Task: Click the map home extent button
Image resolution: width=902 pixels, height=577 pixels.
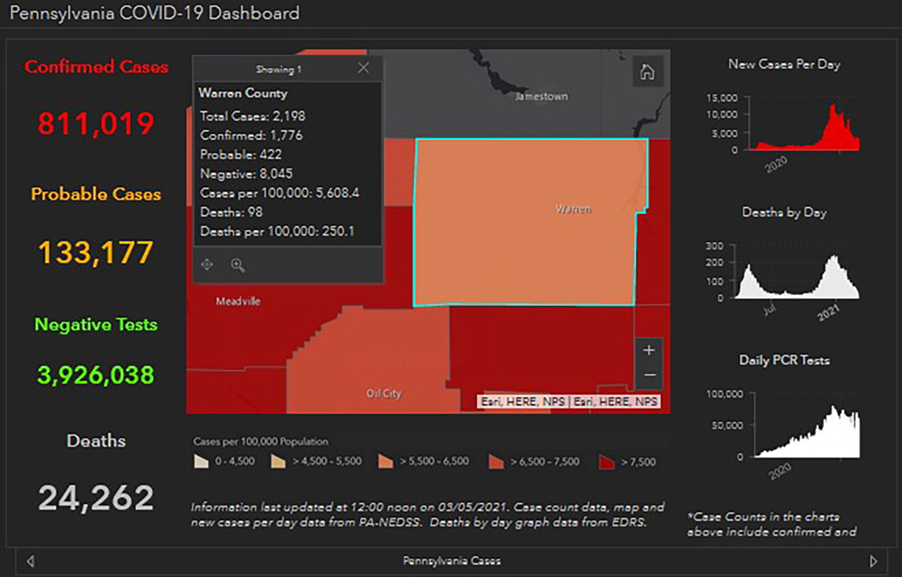Action: pos(647,72)
